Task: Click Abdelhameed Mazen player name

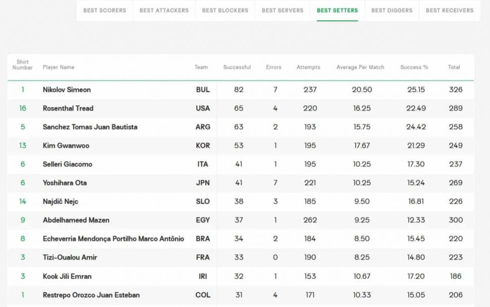Action: (x=76, y=220)
